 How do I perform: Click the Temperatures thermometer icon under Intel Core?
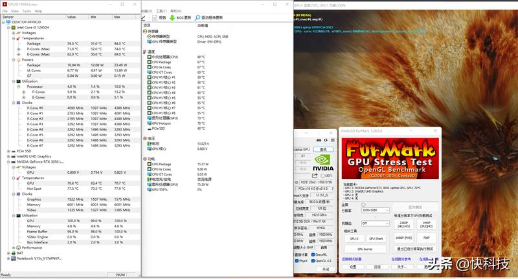tap(19, 38)
